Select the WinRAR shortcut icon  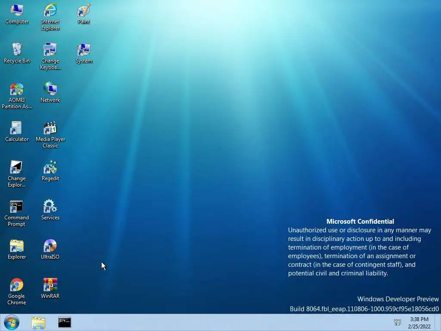click(x=50, y=288)
